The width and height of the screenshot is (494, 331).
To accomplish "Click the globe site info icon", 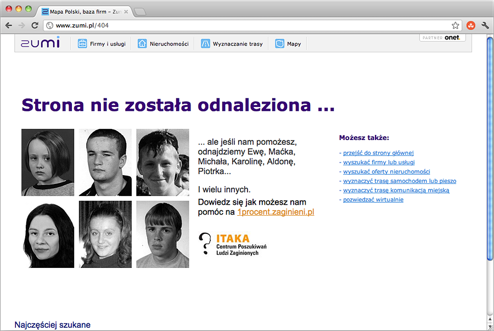I will coord(50,25).
